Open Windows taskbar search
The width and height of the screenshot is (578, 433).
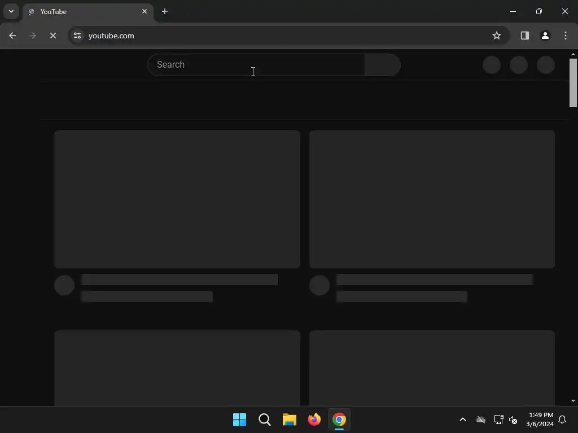coord(265,419)
